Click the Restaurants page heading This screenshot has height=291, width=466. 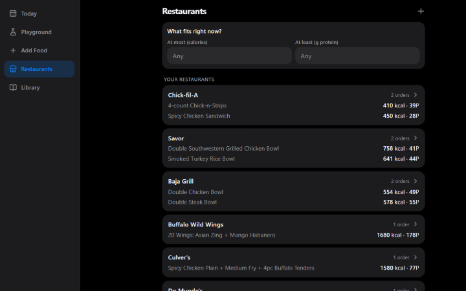184,11
